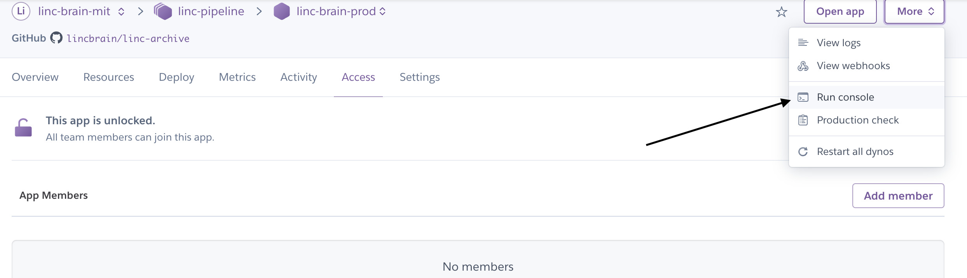Click the Open app button
The height and width of the screenshot is (278, 967).
tap(840, 11)
